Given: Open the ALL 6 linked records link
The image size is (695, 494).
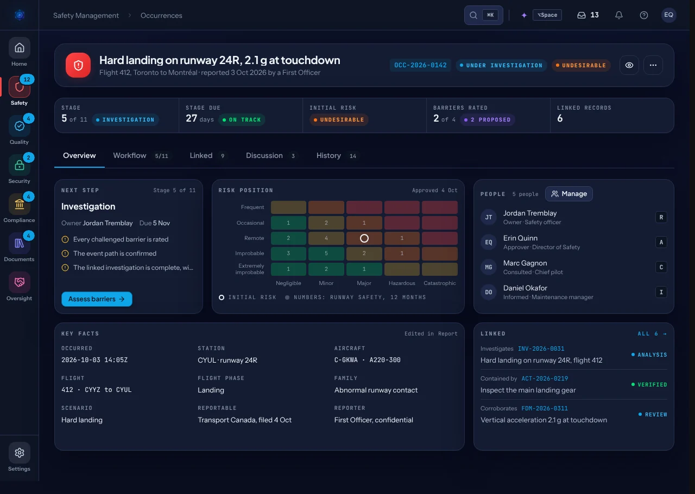Looking at the screenshot, I should point(652,334).
